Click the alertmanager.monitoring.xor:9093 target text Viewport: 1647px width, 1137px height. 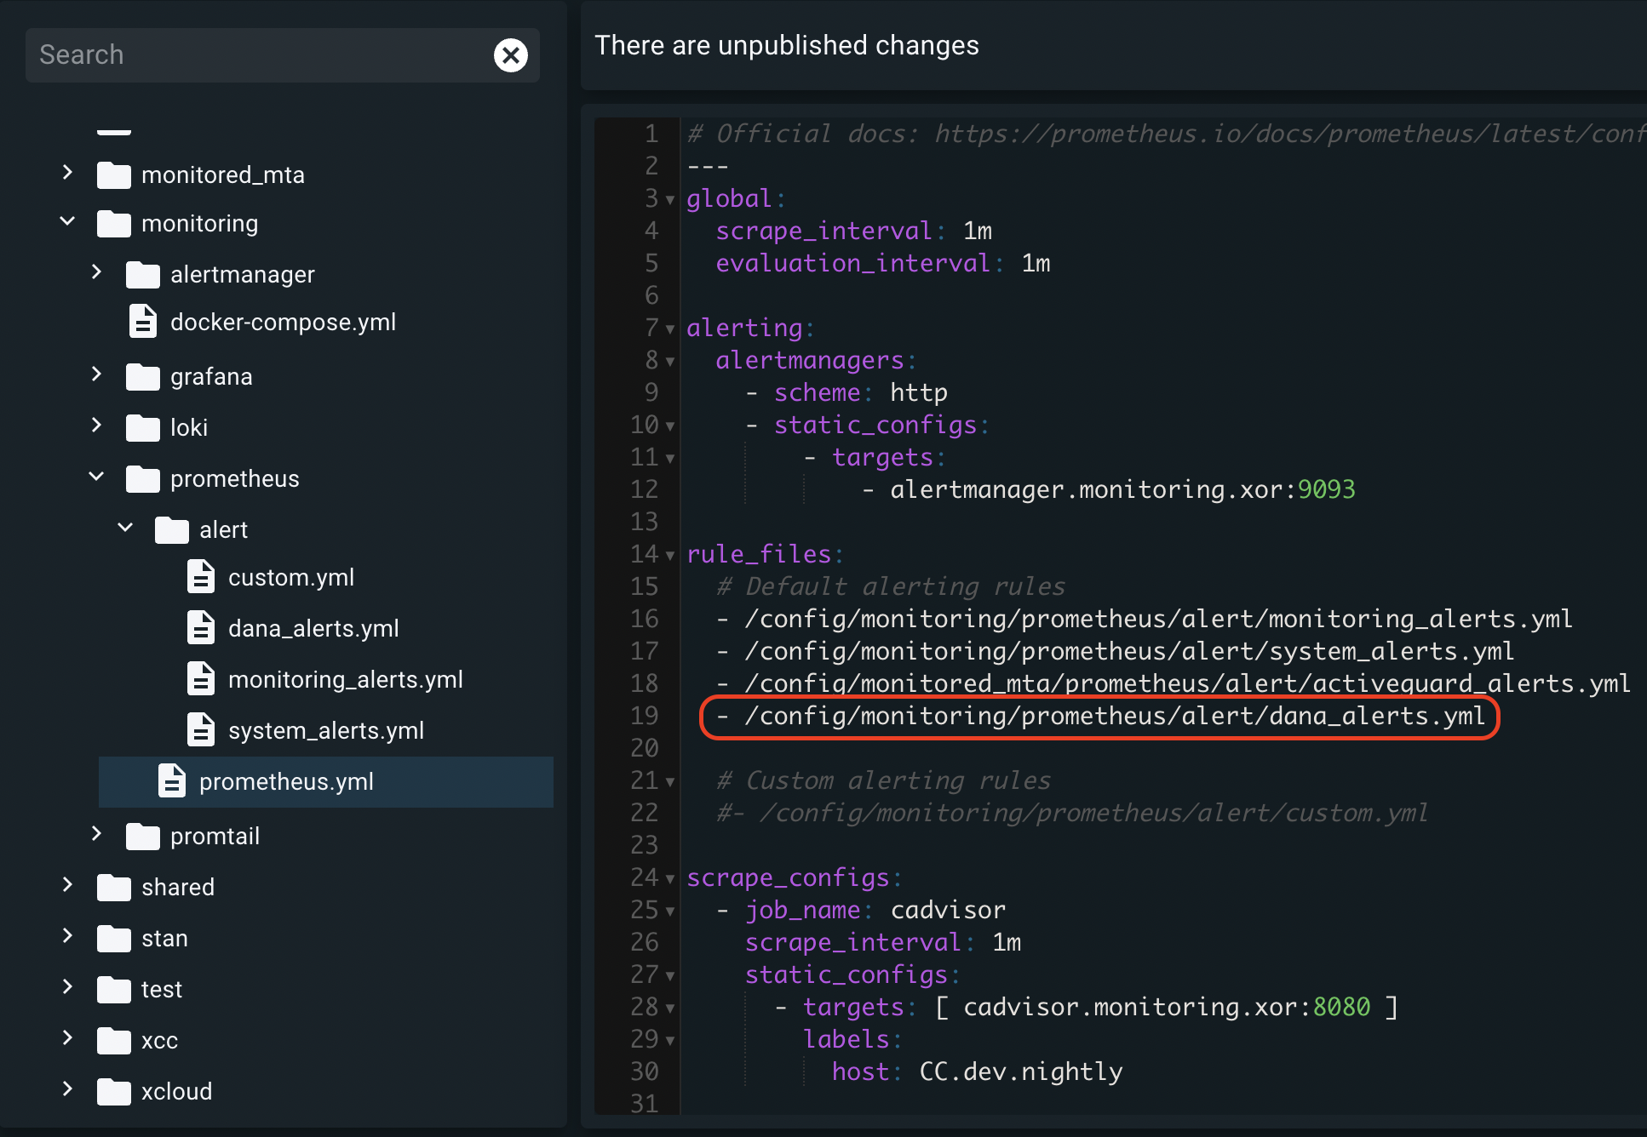point(1122,490)
